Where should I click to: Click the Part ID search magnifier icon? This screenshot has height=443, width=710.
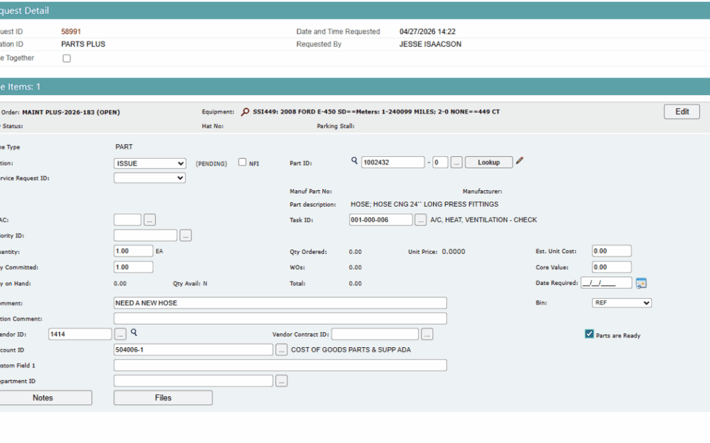point(354,161)
